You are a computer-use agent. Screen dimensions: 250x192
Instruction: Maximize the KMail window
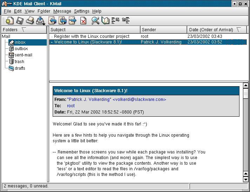pyautogui.click(x=240, y=4)
